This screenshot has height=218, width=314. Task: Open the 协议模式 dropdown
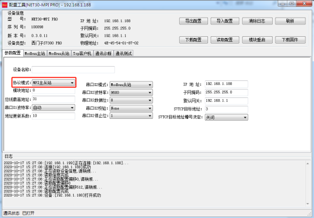click(53, 83)
